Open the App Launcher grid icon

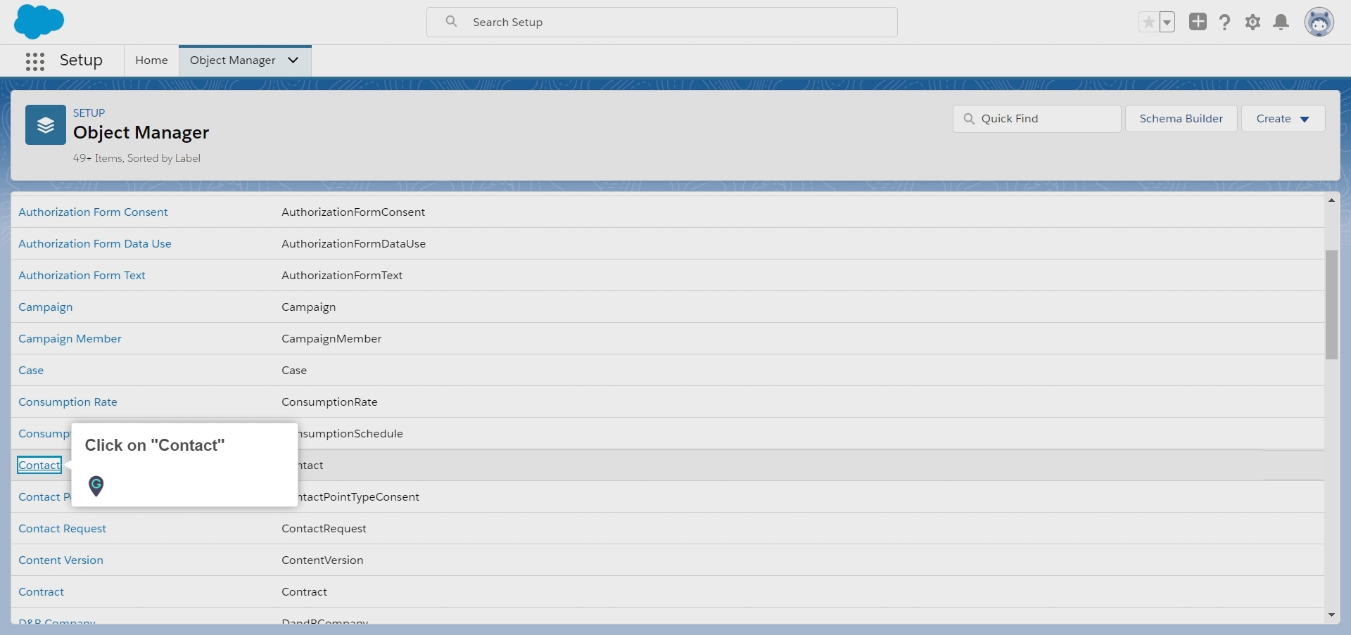(35, 61)
